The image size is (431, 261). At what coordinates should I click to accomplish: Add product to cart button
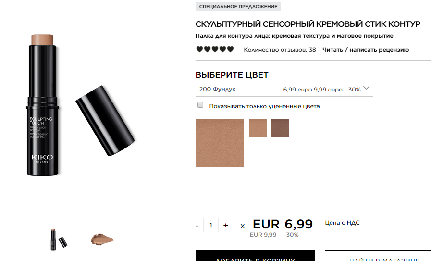255,256
